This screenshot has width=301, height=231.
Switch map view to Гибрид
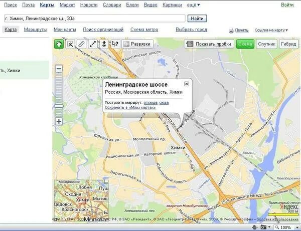click(288, 44)
